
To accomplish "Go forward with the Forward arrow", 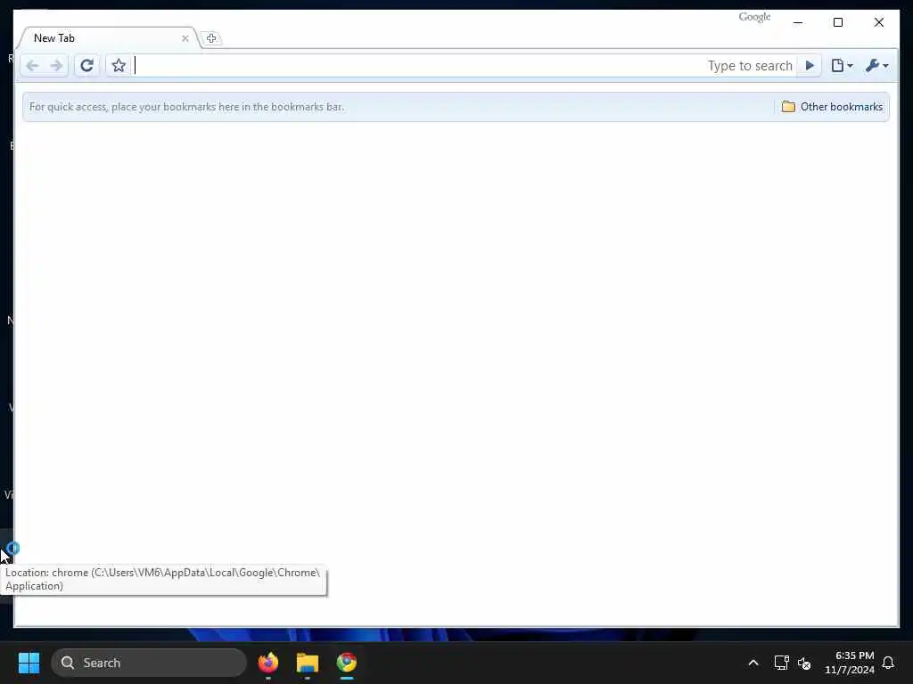I will click(56, 66).
